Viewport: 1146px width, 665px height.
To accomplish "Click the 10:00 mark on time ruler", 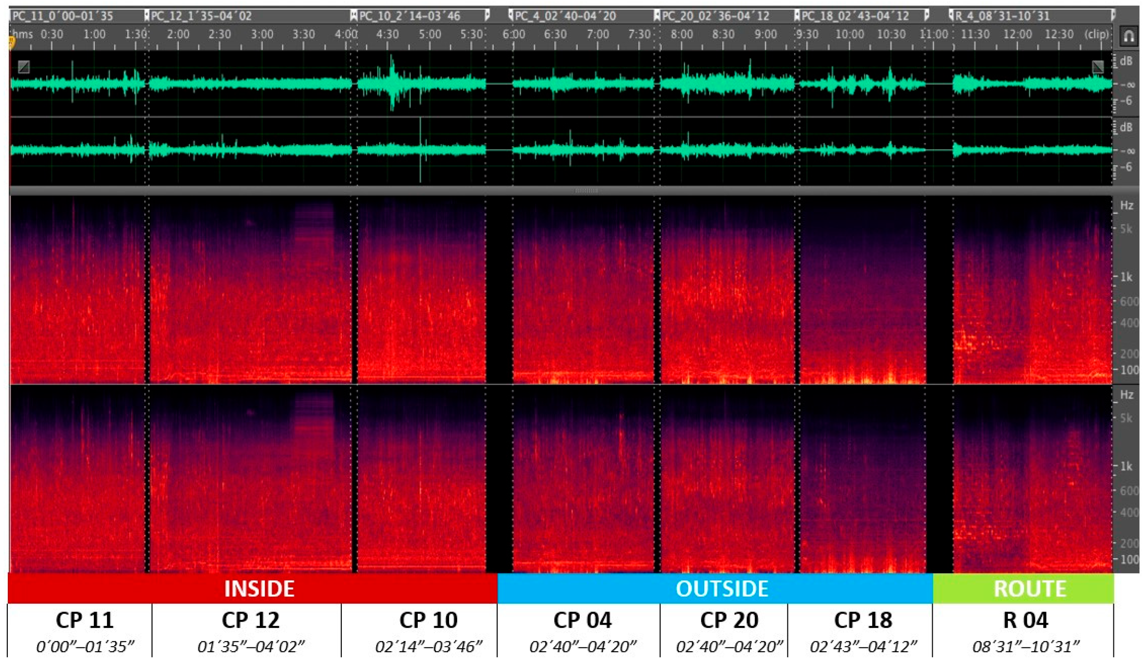I will pyautogui.click(x=849, y=34).
